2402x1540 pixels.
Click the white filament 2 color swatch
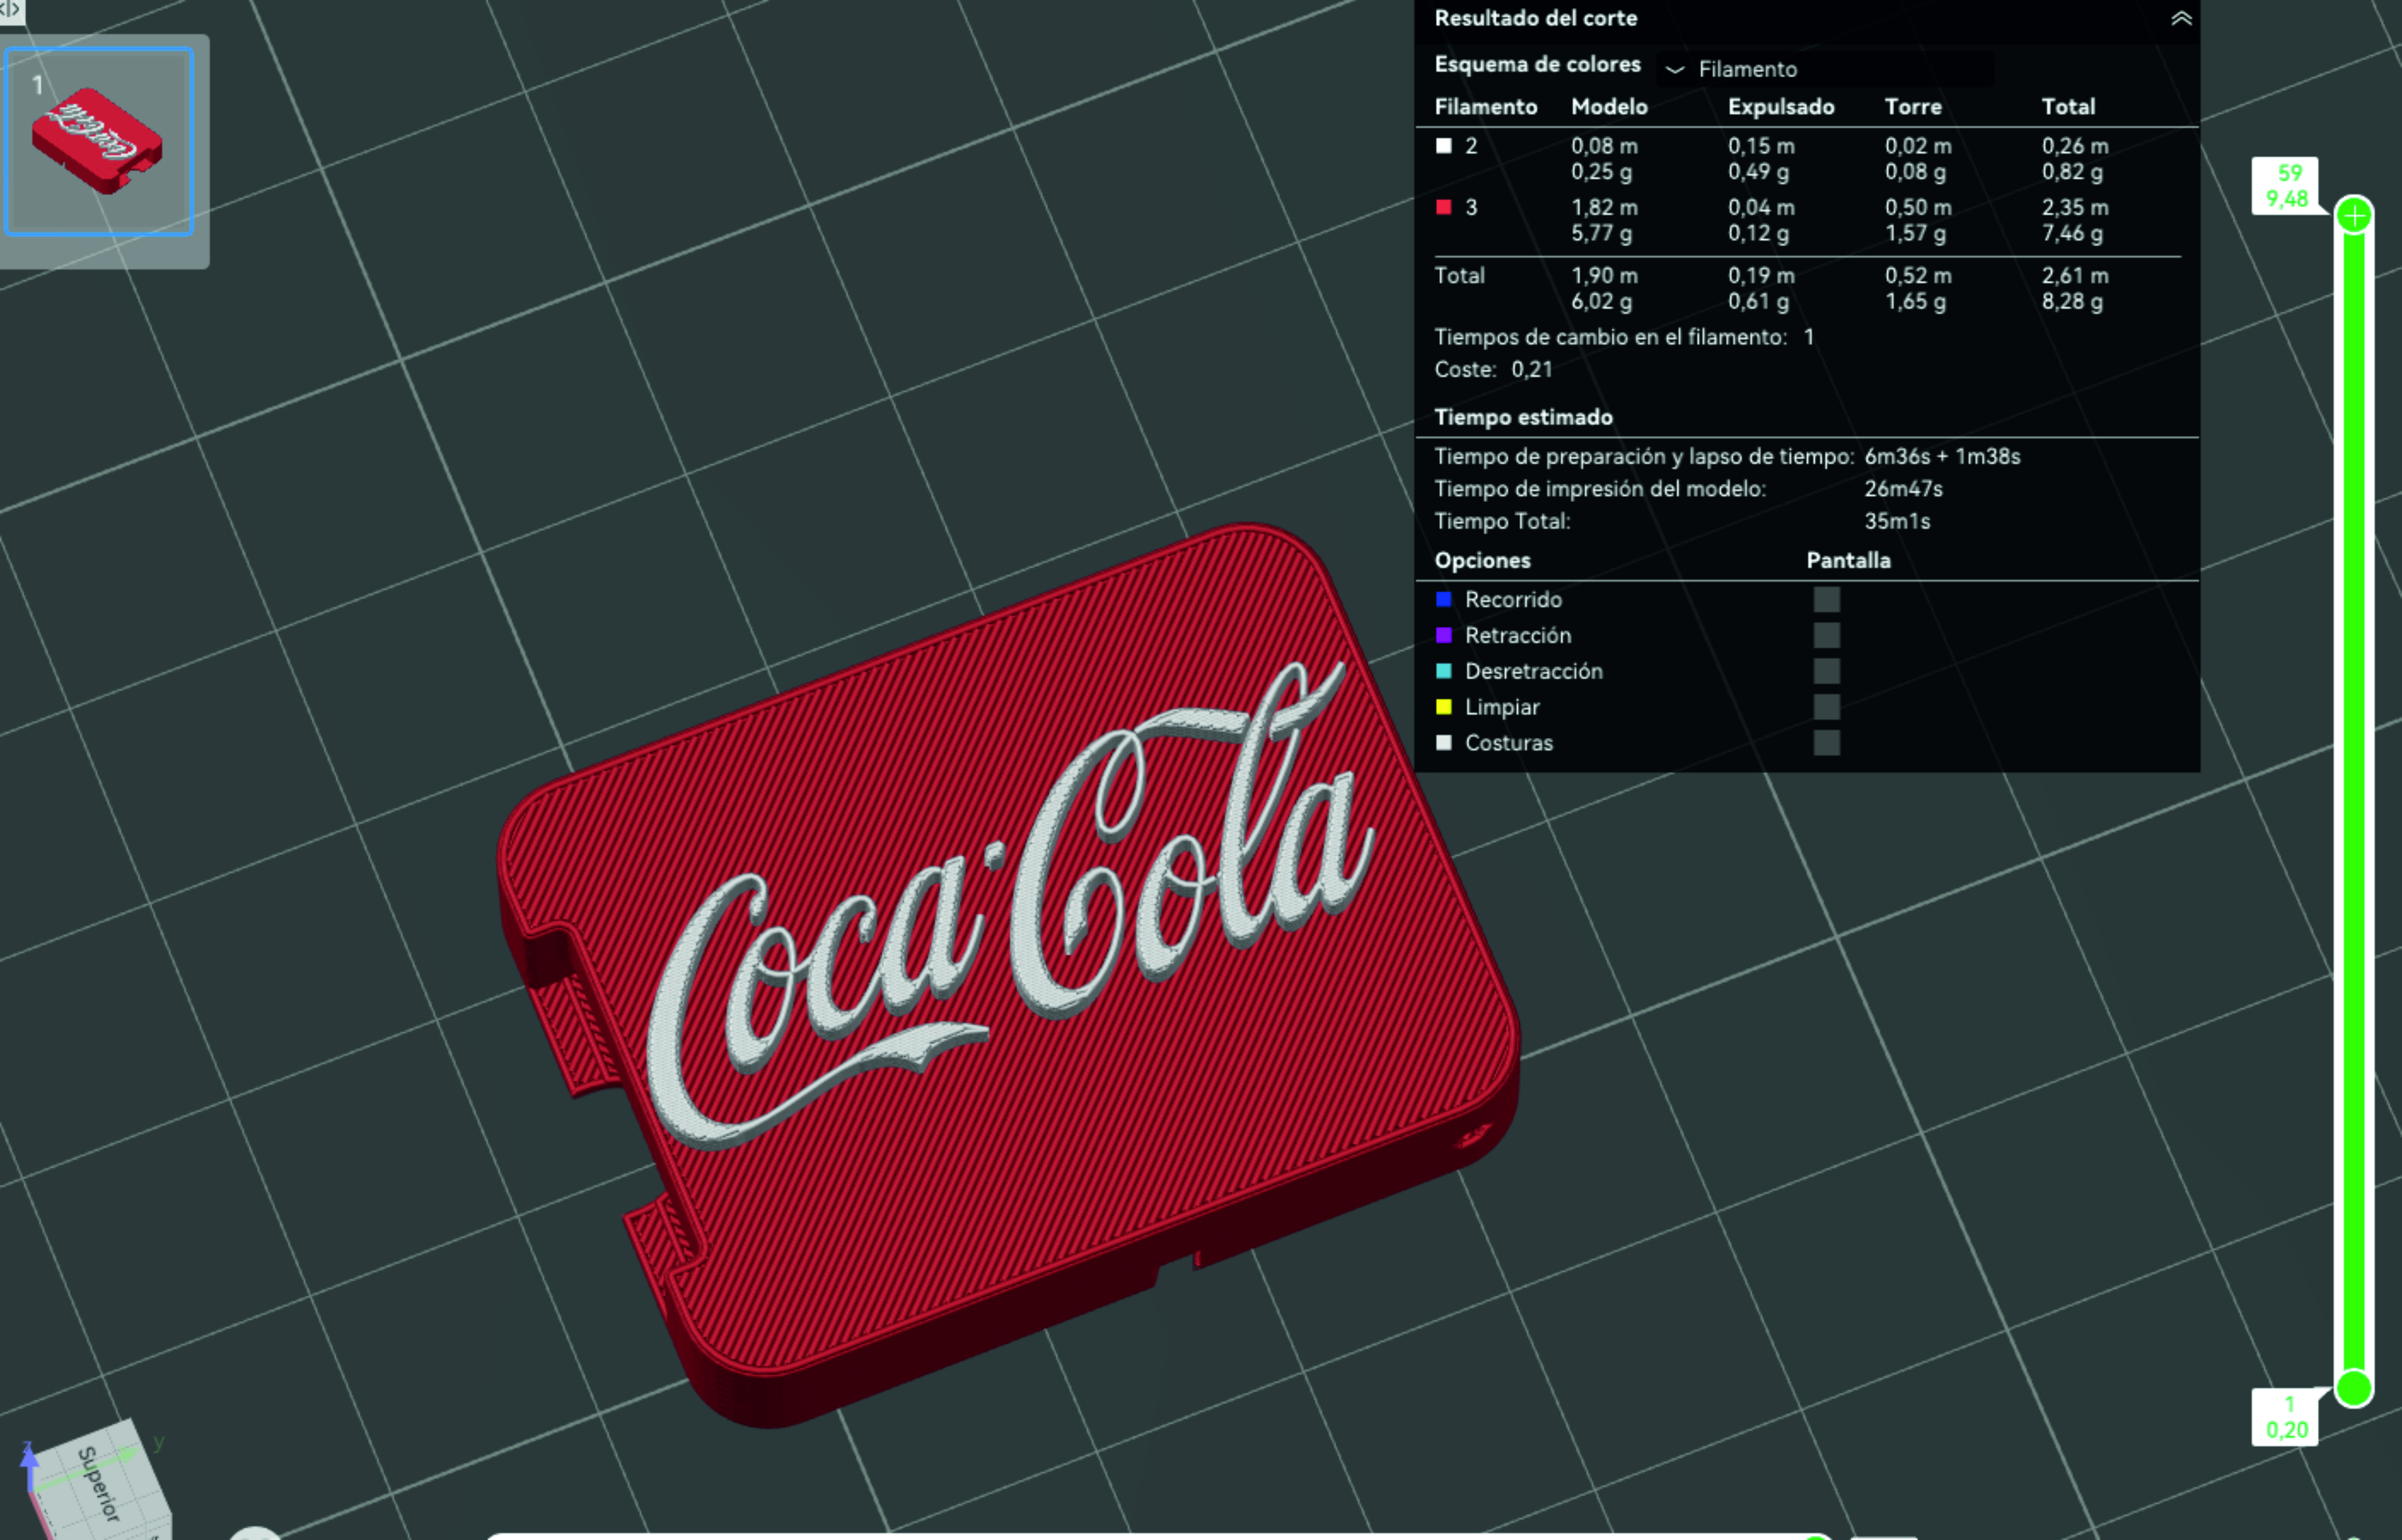(1444, 146)
